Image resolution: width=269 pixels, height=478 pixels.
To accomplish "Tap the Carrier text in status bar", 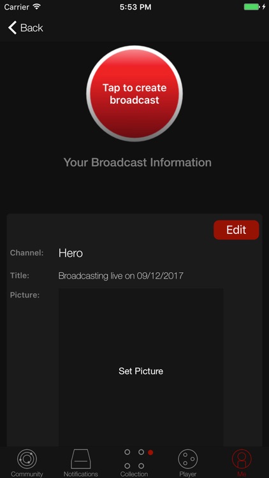I will pyautogui.click(x=17, y=7).
